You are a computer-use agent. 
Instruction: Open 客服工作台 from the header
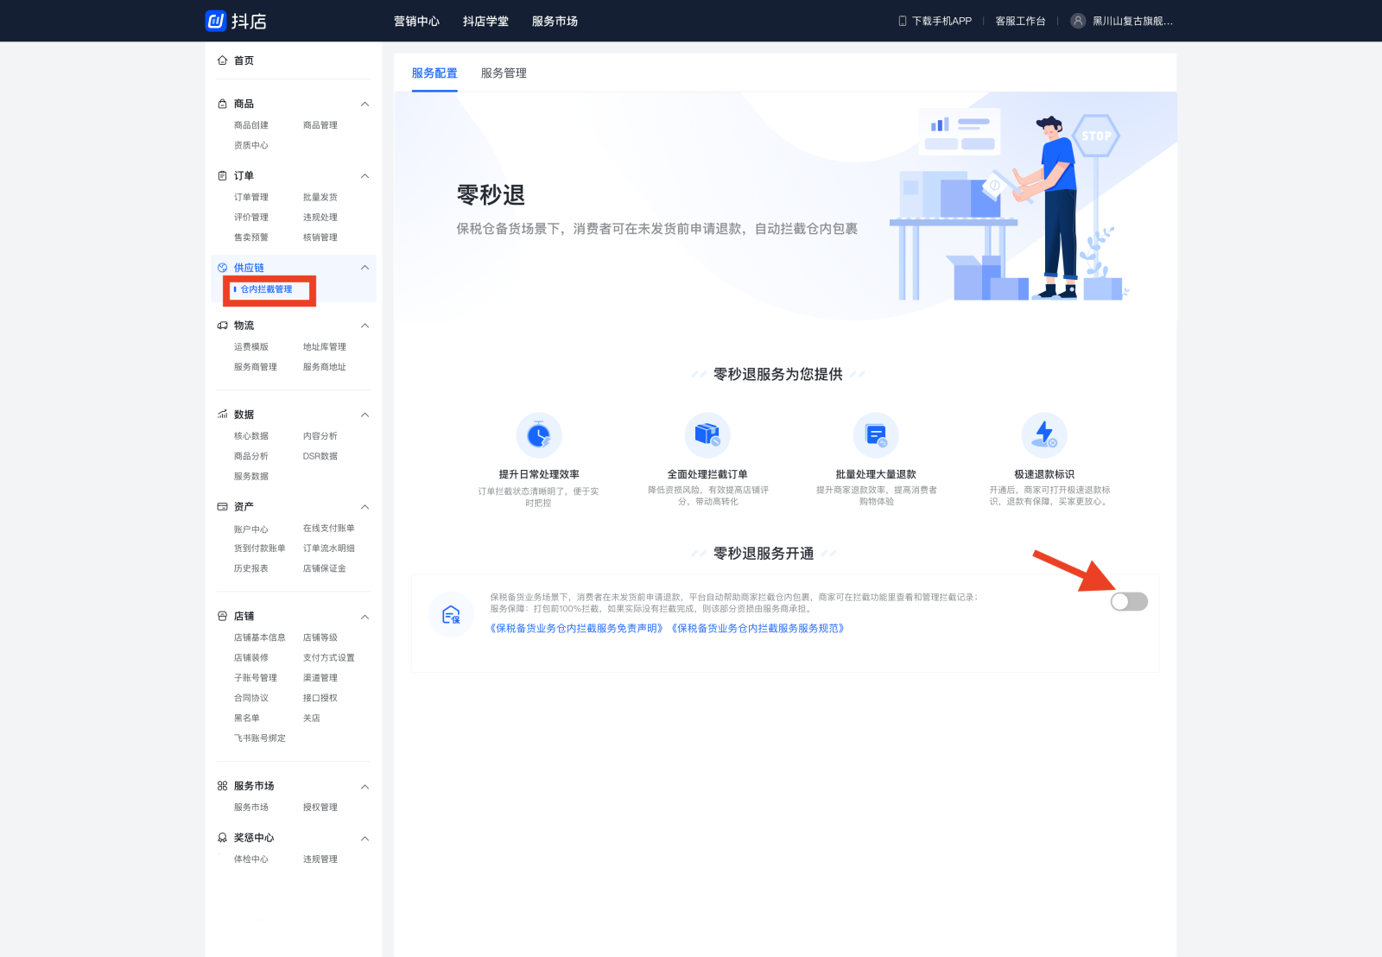(1020, 21)
